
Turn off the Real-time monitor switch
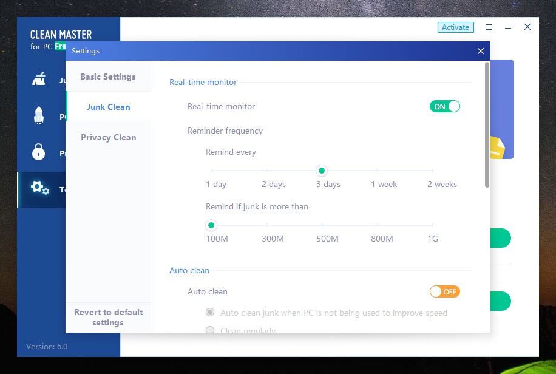tap(445, 107)
